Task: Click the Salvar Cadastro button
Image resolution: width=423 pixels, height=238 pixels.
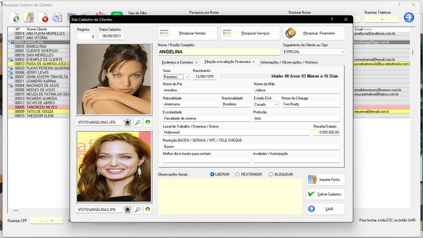Action: coord(326,194)
